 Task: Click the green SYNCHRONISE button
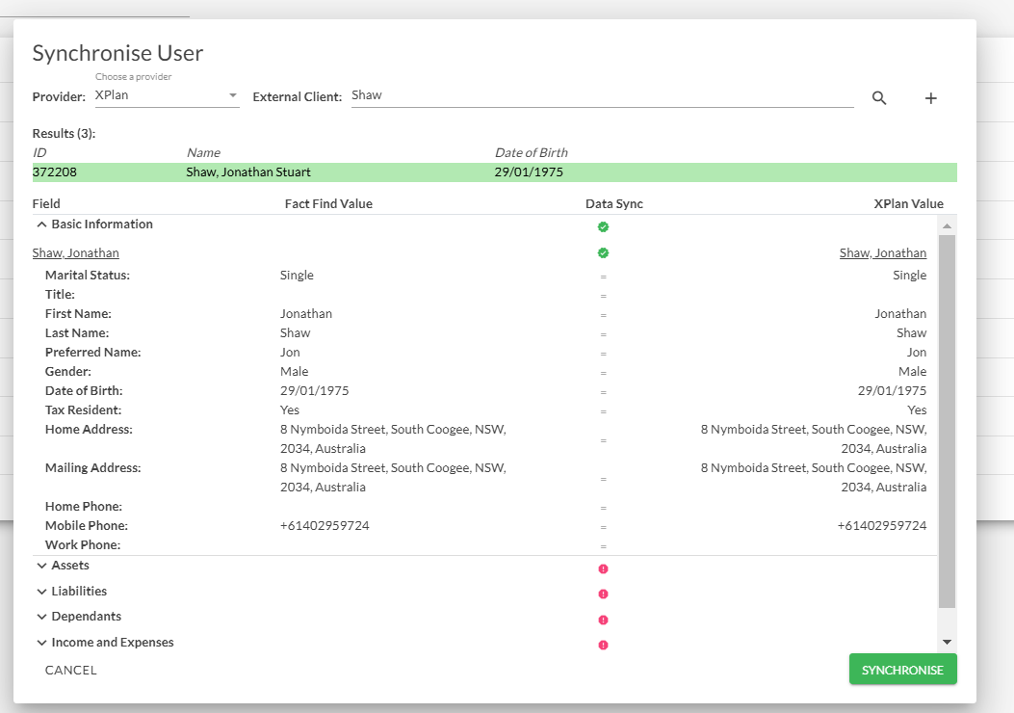(x=902, y=670)
